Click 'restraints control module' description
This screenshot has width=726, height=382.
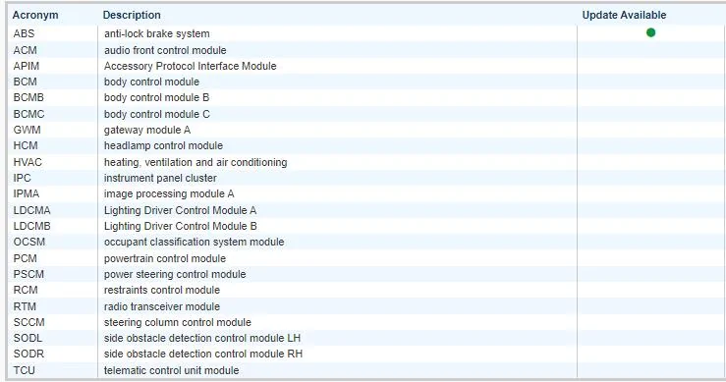161,290
